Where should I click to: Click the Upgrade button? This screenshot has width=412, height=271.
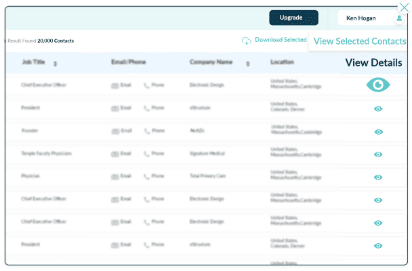tap(293, 18)
